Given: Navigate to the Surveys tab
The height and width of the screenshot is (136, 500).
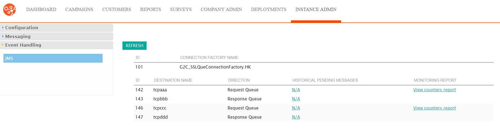Looking at the screenshot, I should [x=181, y=10].
